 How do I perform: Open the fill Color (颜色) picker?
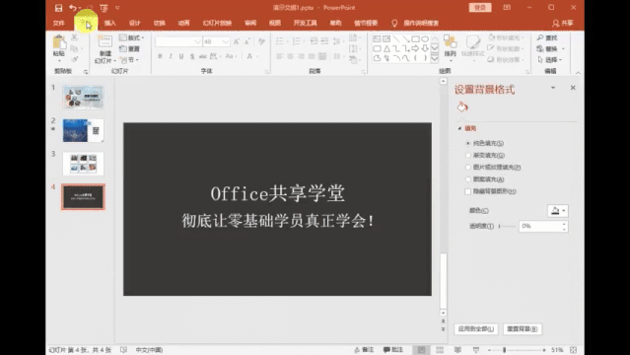coord(558,211)
